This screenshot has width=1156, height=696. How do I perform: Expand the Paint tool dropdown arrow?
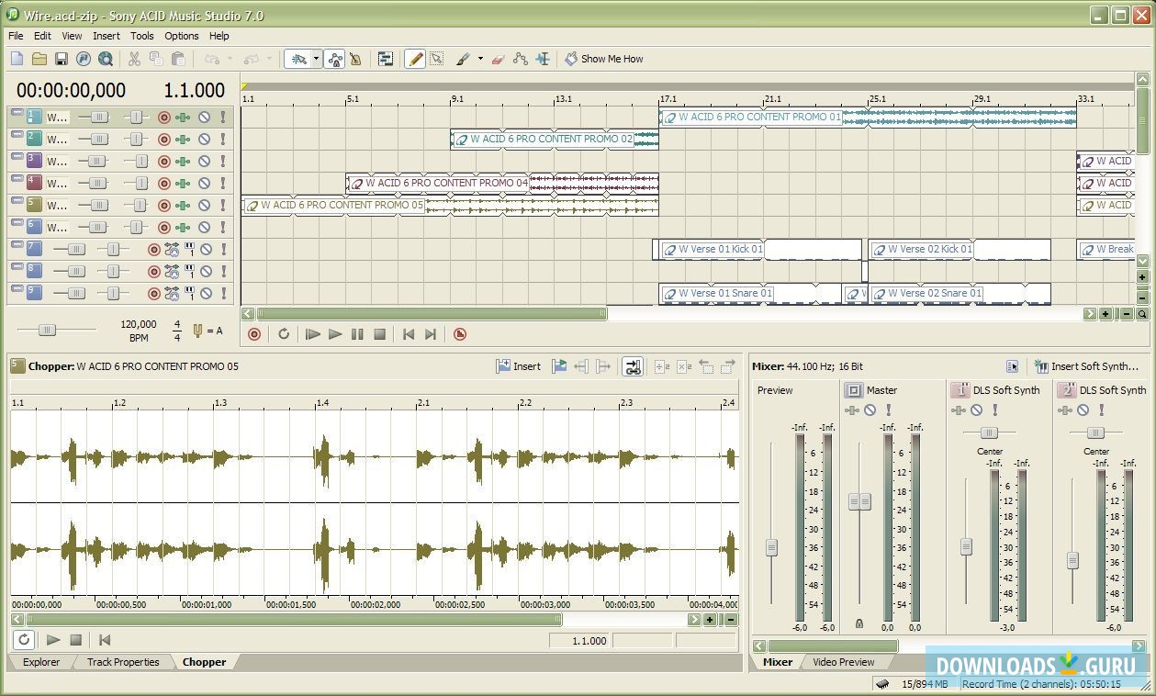tap(478, 59)
